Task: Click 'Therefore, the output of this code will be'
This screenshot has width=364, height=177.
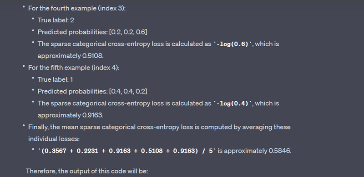Action: [x=87, y=171]
